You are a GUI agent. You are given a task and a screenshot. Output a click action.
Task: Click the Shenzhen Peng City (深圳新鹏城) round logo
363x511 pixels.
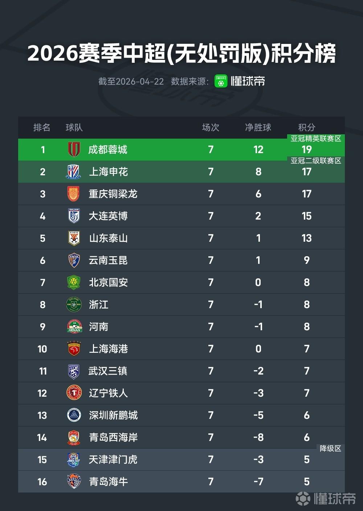pos(74,415)
